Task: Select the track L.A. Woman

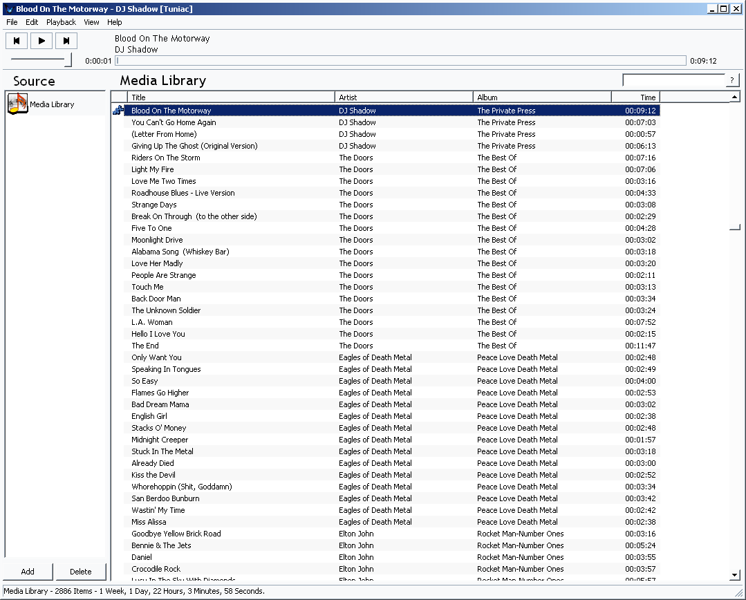Action: [393, 322]
